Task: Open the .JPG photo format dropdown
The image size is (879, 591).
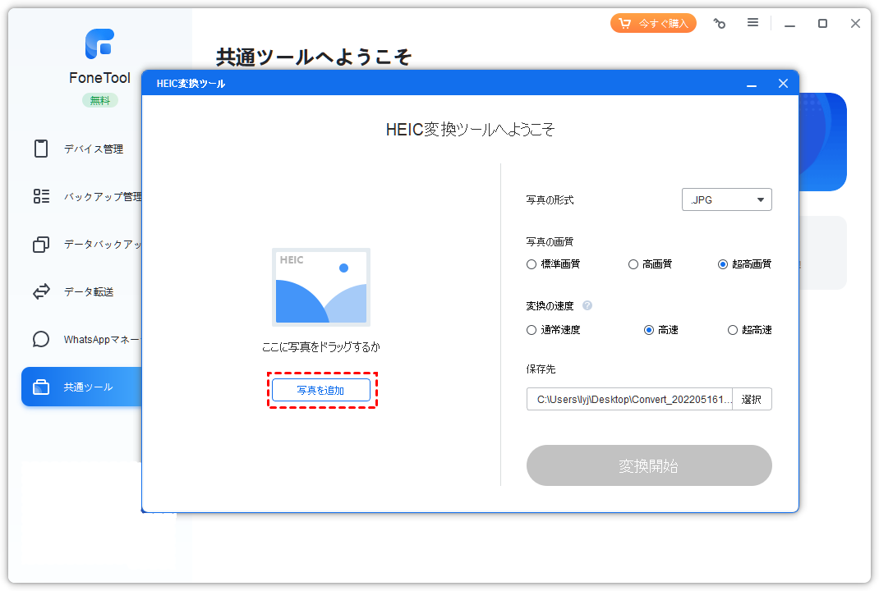Action: point(726,199)
